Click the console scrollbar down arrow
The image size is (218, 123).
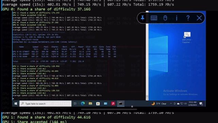pyautogui.click(x=147, y=99)
